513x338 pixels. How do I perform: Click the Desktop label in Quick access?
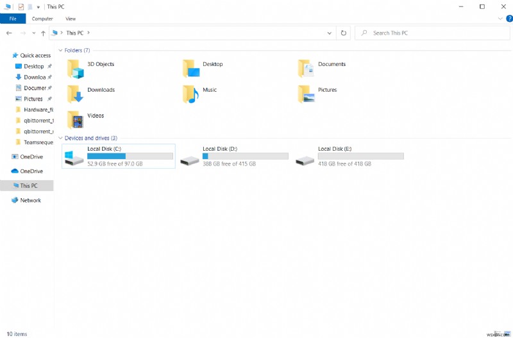(x=34, y=66)
